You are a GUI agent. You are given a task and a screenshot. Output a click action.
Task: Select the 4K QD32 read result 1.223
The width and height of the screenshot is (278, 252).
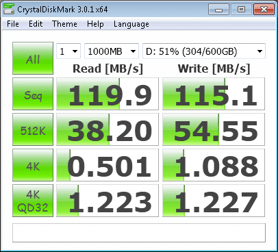(108, 201)
